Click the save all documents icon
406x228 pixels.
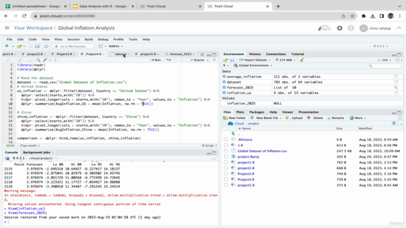click(x=37, y=46)
